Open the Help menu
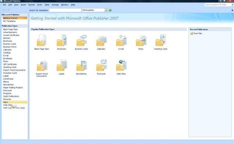The width and height of the screenshot is (234, 144). tap(73, 5)
